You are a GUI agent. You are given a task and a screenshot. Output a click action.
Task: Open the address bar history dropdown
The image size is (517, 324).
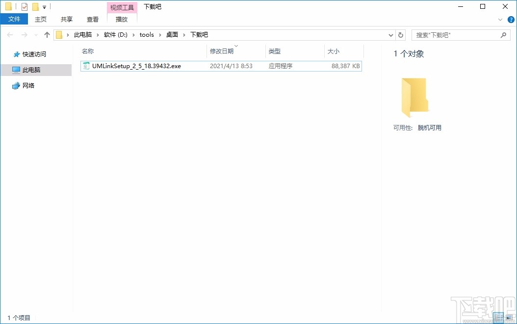pos(390,34)
